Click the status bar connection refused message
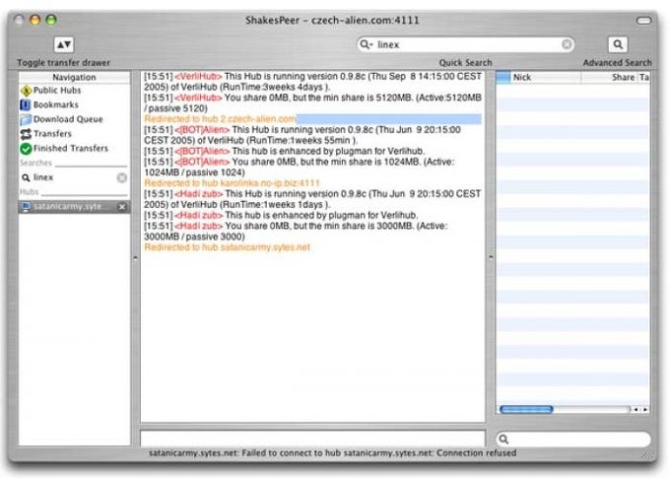This screenshot has height=478, width=670. (332, 452)
